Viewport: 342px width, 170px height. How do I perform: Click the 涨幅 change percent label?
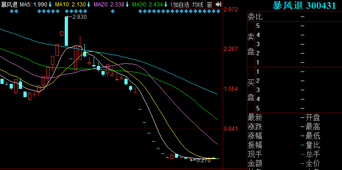tap(255, 136)
